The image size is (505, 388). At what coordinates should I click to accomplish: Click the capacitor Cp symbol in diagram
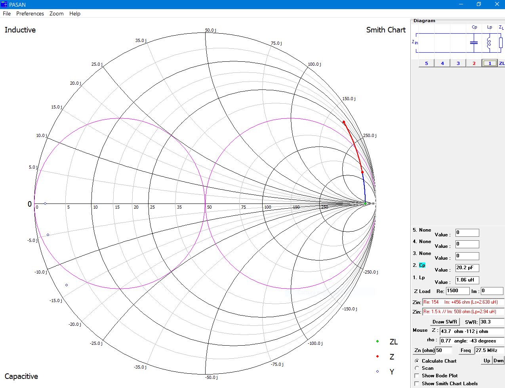click(474, 42)
